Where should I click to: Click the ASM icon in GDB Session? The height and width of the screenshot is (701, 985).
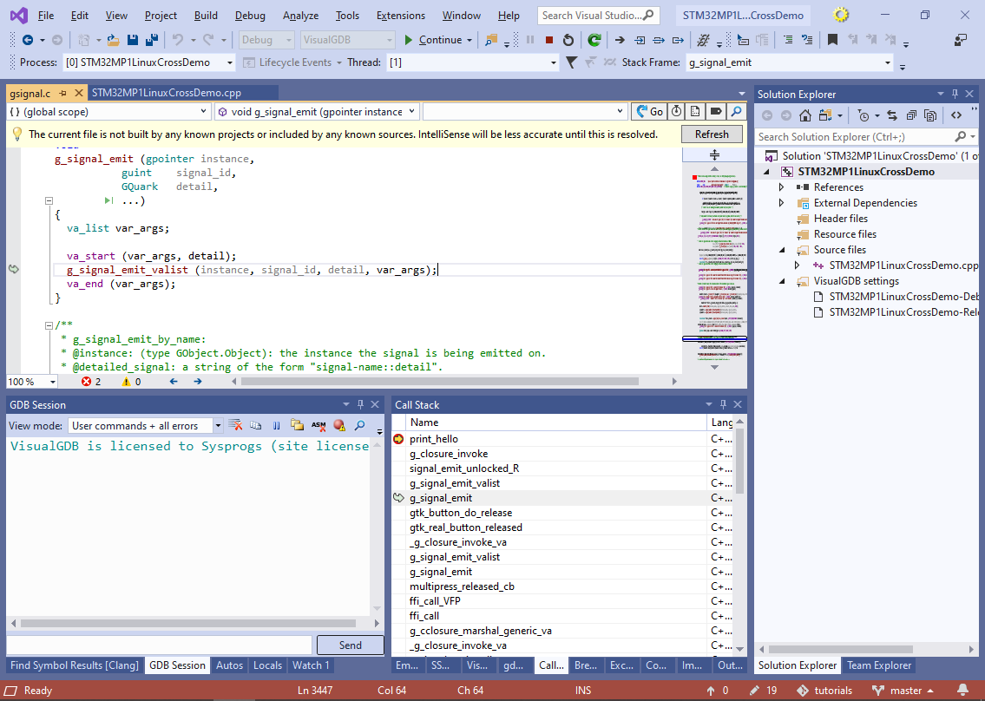click(x=318, y=425)
